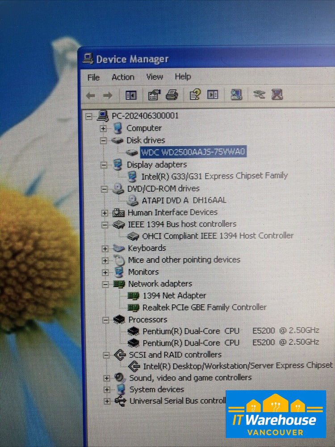Collapse the Network adapters category

[x=105, y=284]
